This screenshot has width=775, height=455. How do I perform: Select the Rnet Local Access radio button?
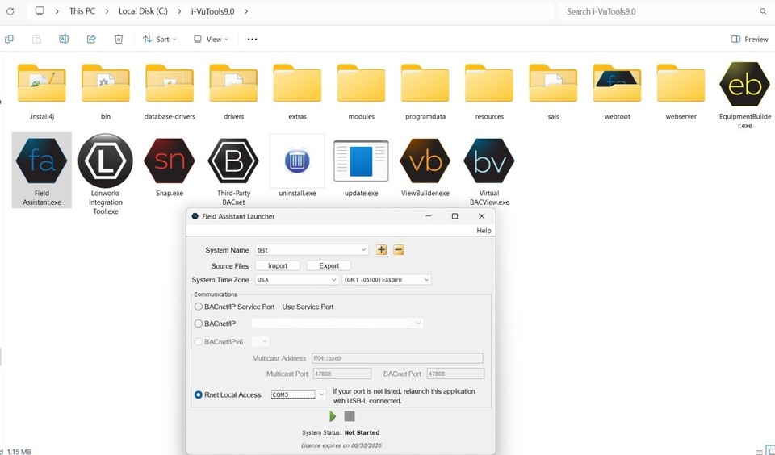click(199, 394)
